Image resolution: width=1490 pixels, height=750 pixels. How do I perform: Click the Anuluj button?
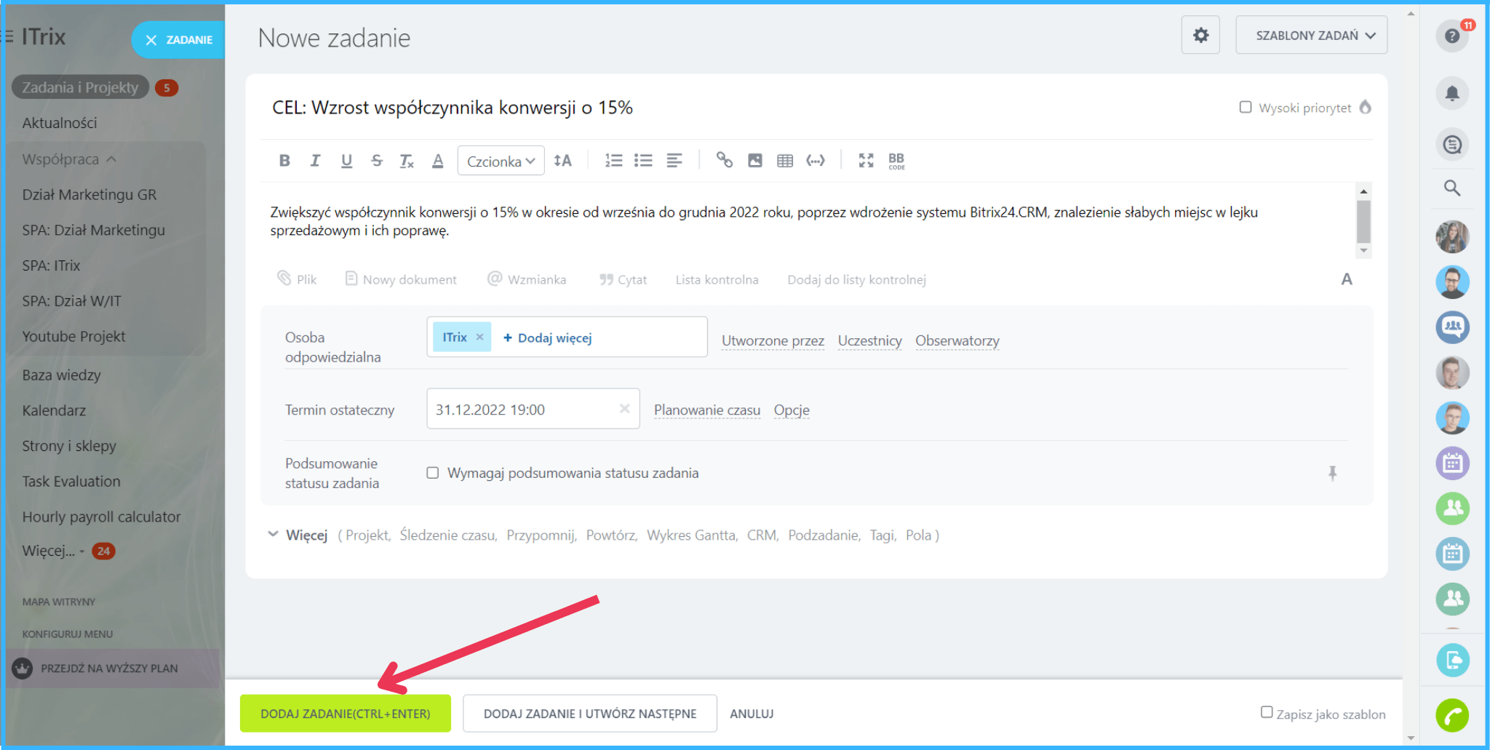752,714
